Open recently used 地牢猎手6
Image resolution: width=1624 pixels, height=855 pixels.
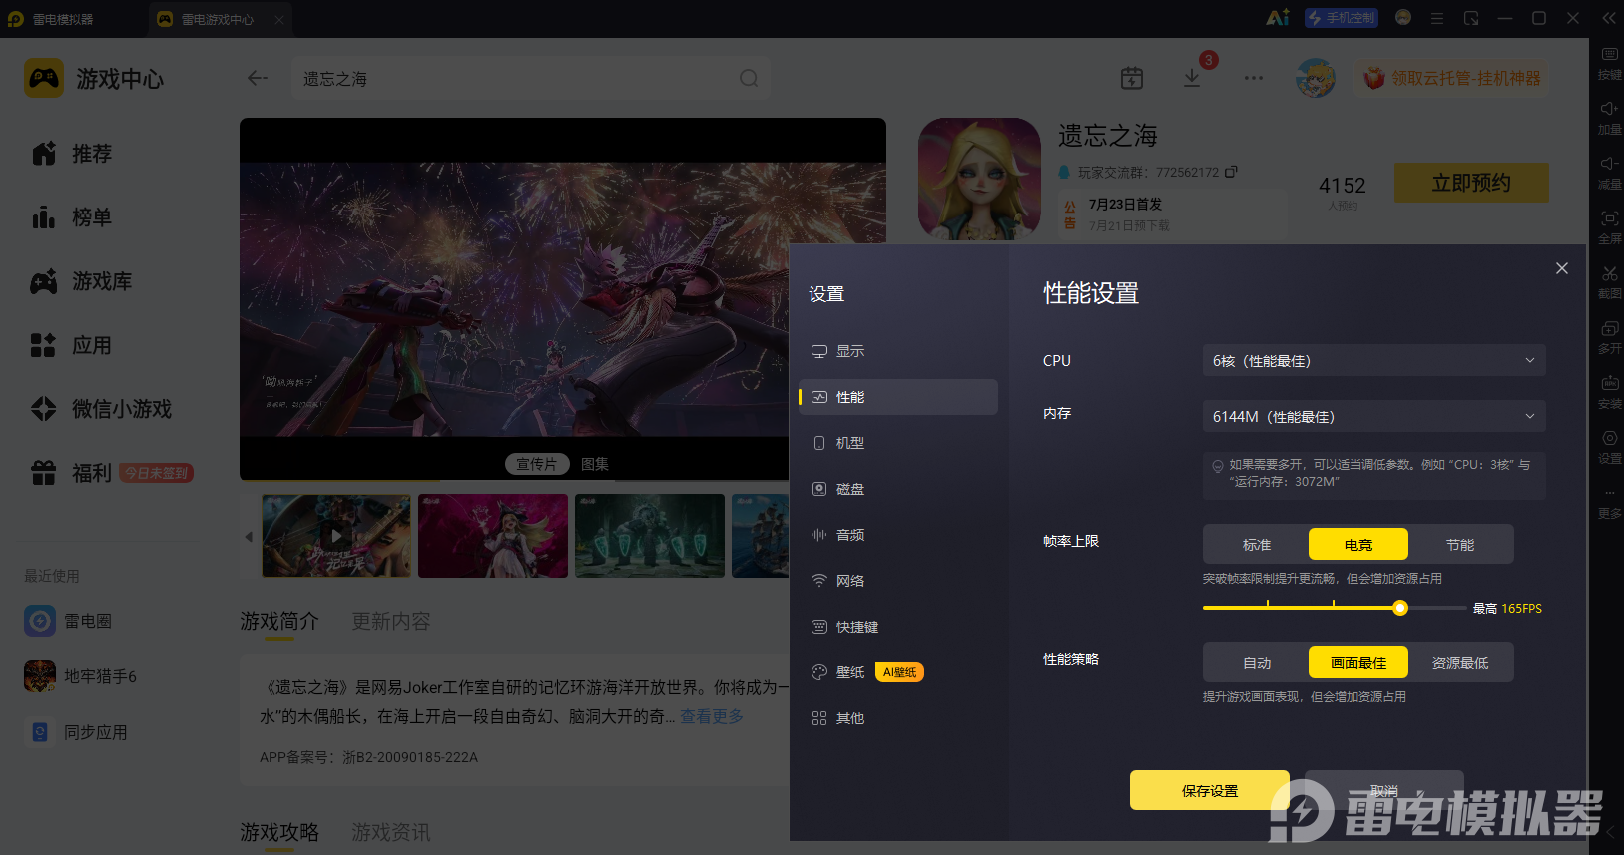81,676
